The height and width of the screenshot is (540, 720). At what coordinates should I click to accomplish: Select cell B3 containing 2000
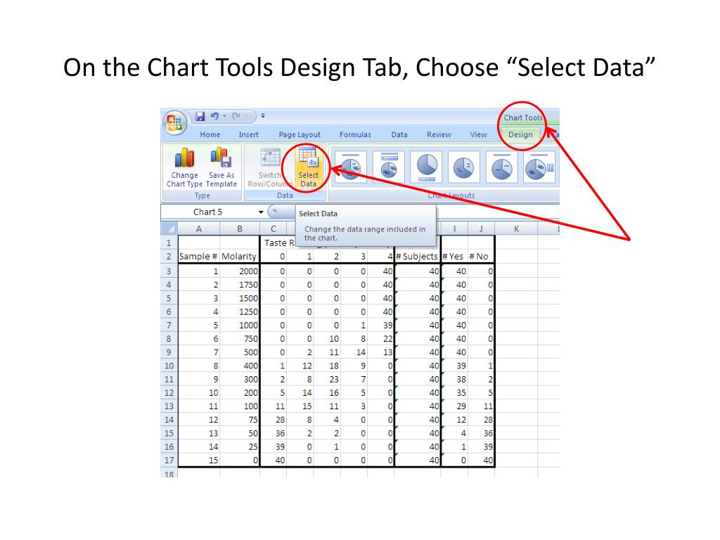(x=239, y=271)
